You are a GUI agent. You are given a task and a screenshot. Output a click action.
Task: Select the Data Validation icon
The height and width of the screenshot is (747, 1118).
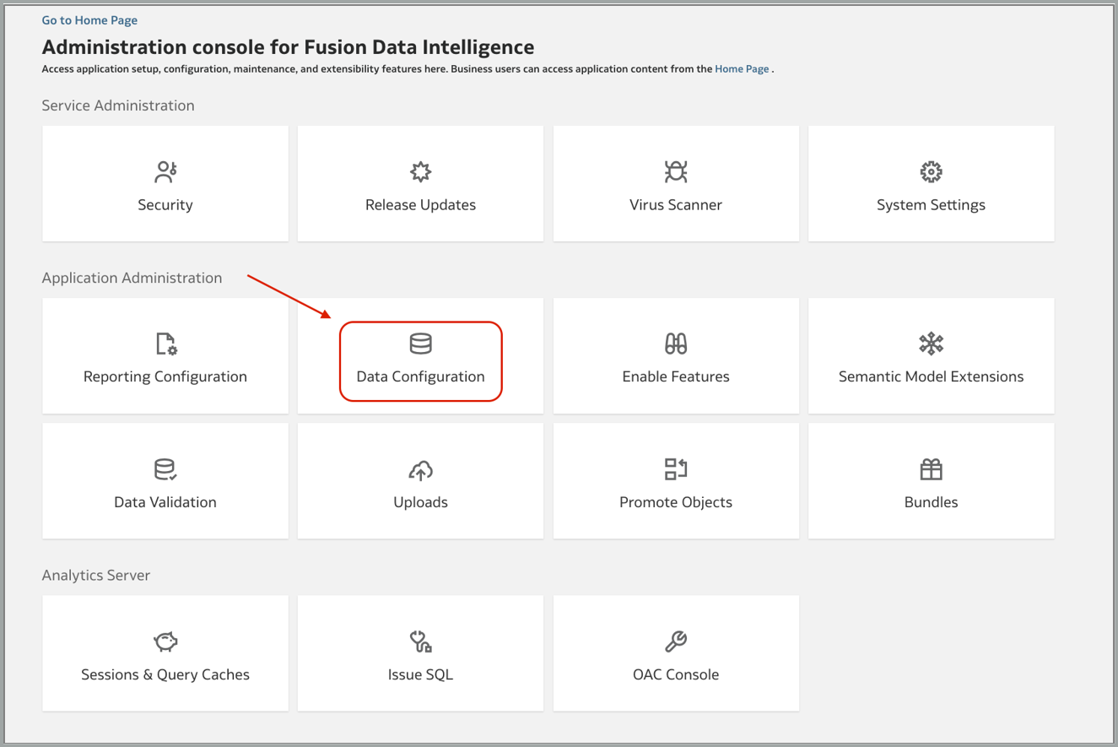coord(165,469)
